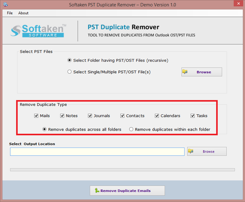Click the Select Output Location label
The image size is (245, 202).
[32, 144]
